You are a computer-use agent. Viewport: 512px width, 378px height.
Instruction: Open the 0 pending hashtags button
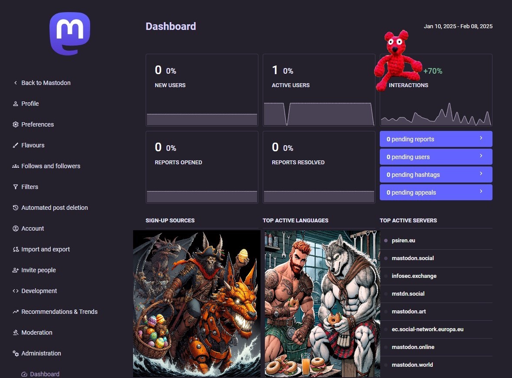coord(436,175)
